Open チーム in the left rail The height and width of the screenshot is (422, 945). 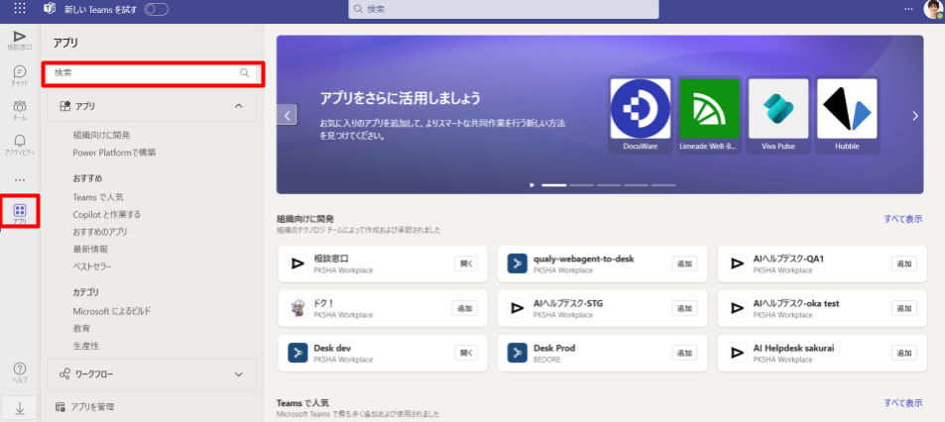click(x=19, y=110)
